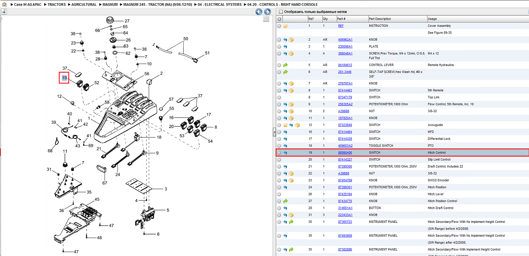Click the blue arrow icon for PLATE 230098A1
Screen dimensions: 529x256
[x=285, y=47]
